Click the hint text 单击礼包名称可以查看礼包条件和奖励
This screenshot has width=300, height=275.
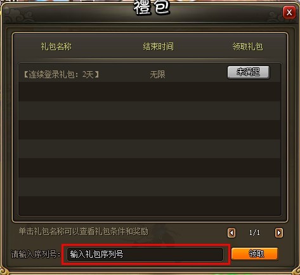(x=84, y=231)
